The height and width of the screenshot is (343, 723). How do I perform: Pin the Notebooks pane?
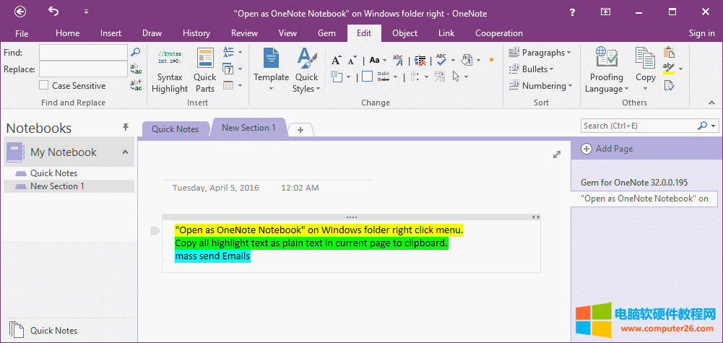click(126, 127)
